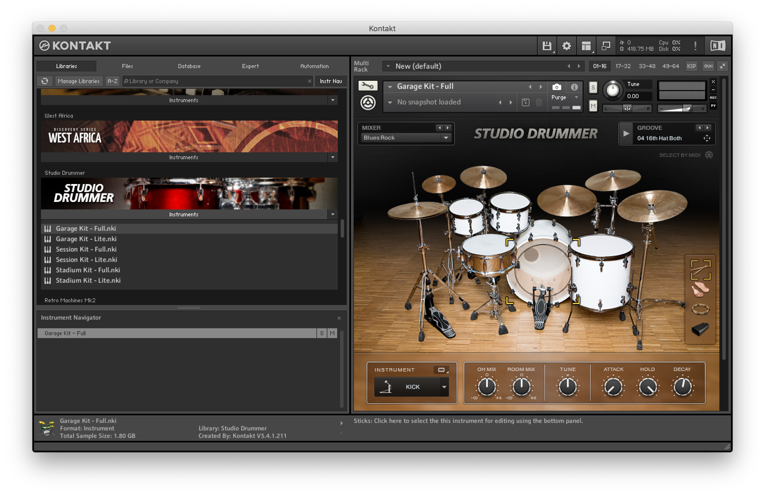Mute the Garage Kit instrument in rack header
The image size is (765, 495).
tap(593, 106)
